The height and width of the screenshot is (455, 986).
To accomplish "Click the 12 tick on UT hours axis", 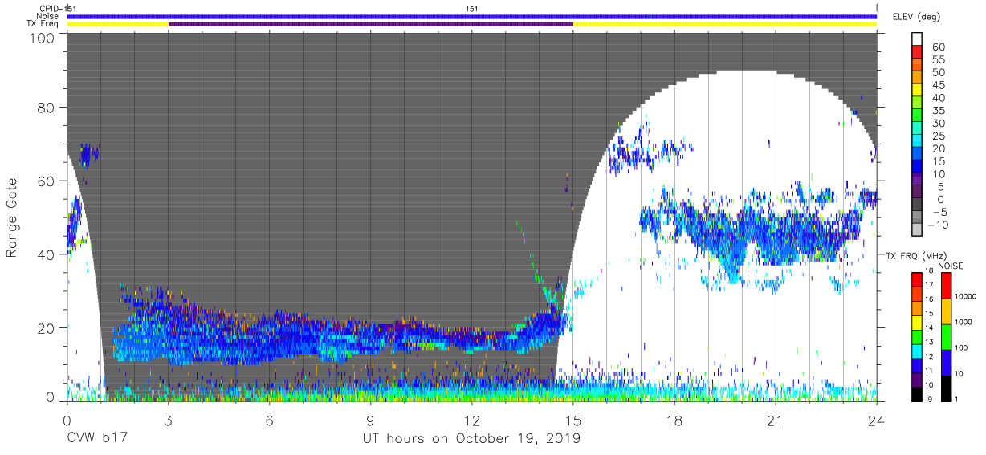I will [x=472, y=420].
